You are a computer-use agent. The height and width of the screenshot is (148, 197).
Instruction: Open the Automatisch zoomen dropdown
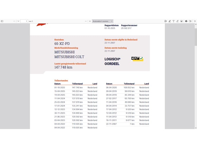103,21
